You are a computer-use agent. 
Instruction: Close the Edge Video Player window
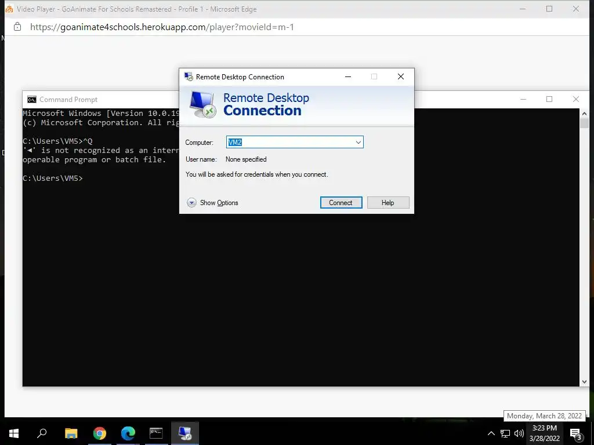(576, 9)
